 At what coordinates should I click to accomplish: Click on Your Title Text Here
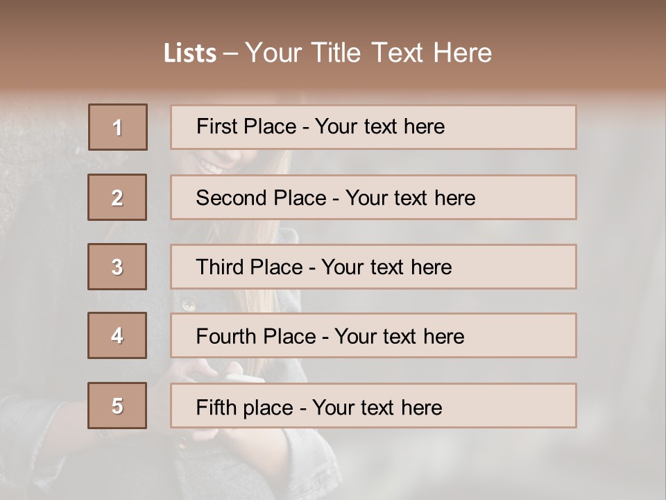368,53
